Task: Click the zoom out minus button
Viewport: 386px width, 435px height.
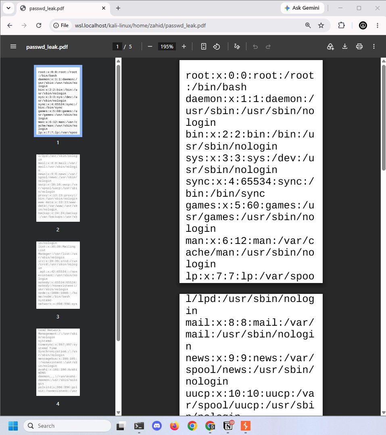Action: pyautogui.click(x=150, y=47)
